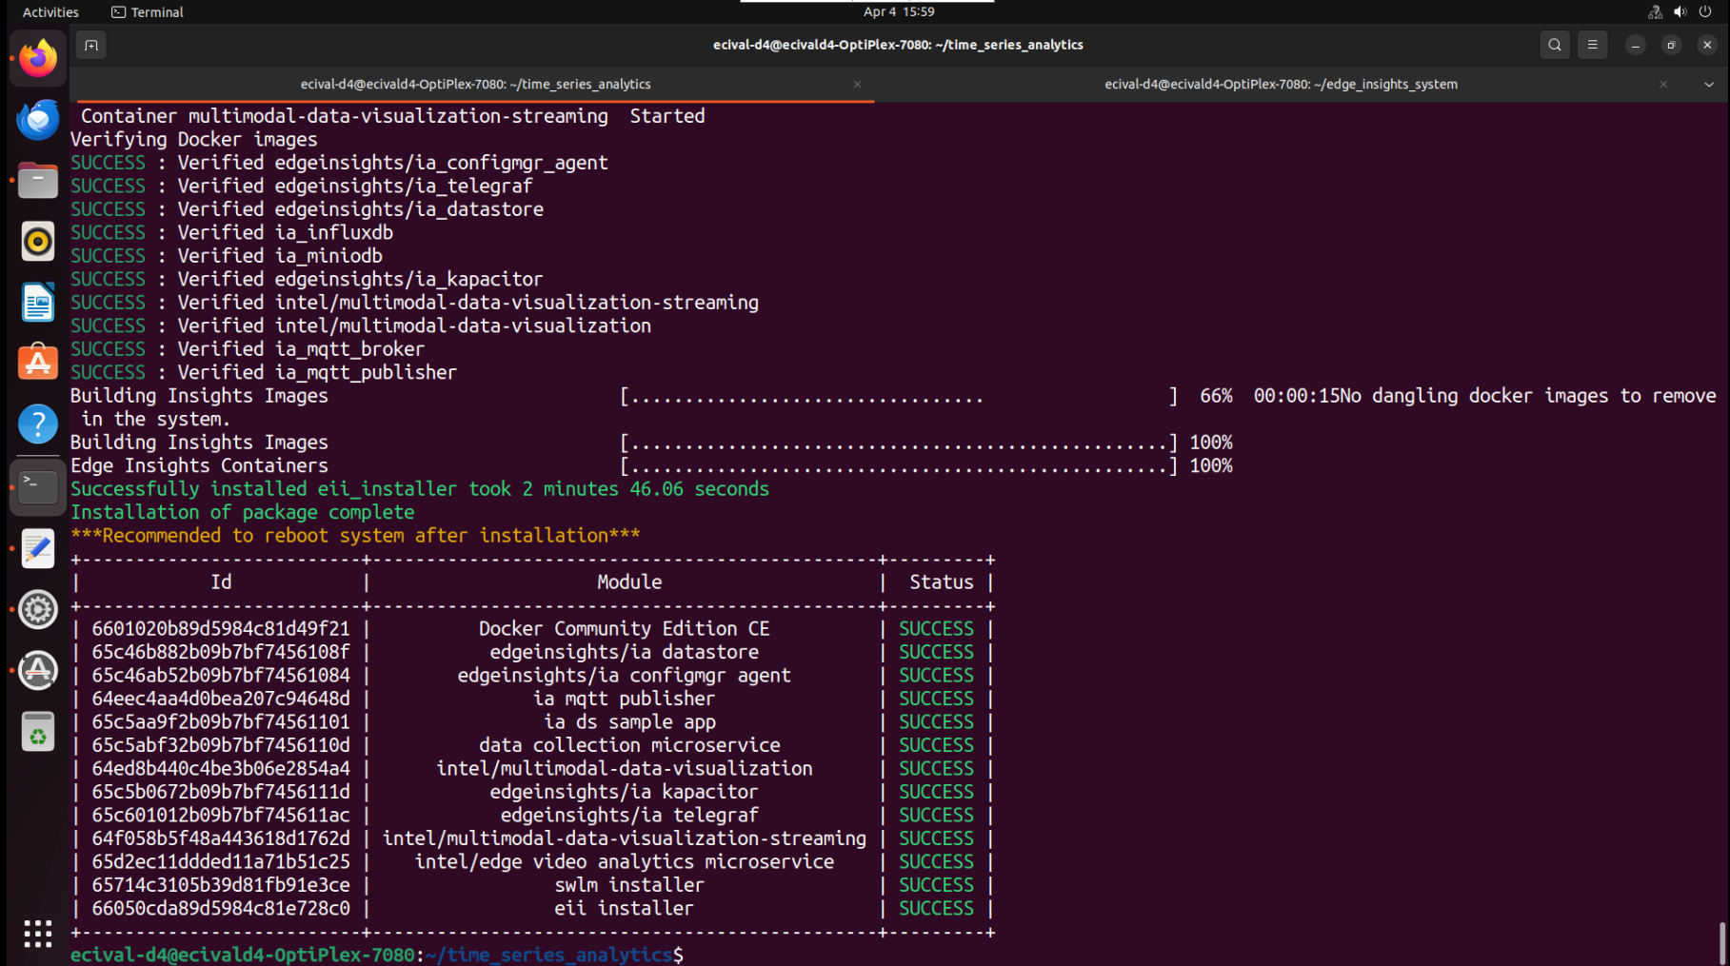1730x966 pixels.
Task: Click id 64eec4aa4d0bea207c94648d
Action: 221,699
